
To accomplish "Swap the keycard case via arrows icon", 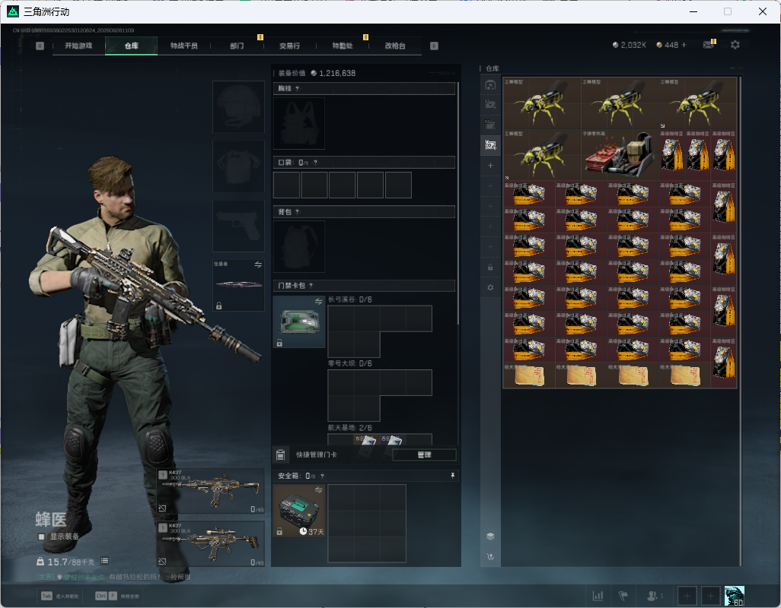I will pyautogui.click(x=318, y=301).
